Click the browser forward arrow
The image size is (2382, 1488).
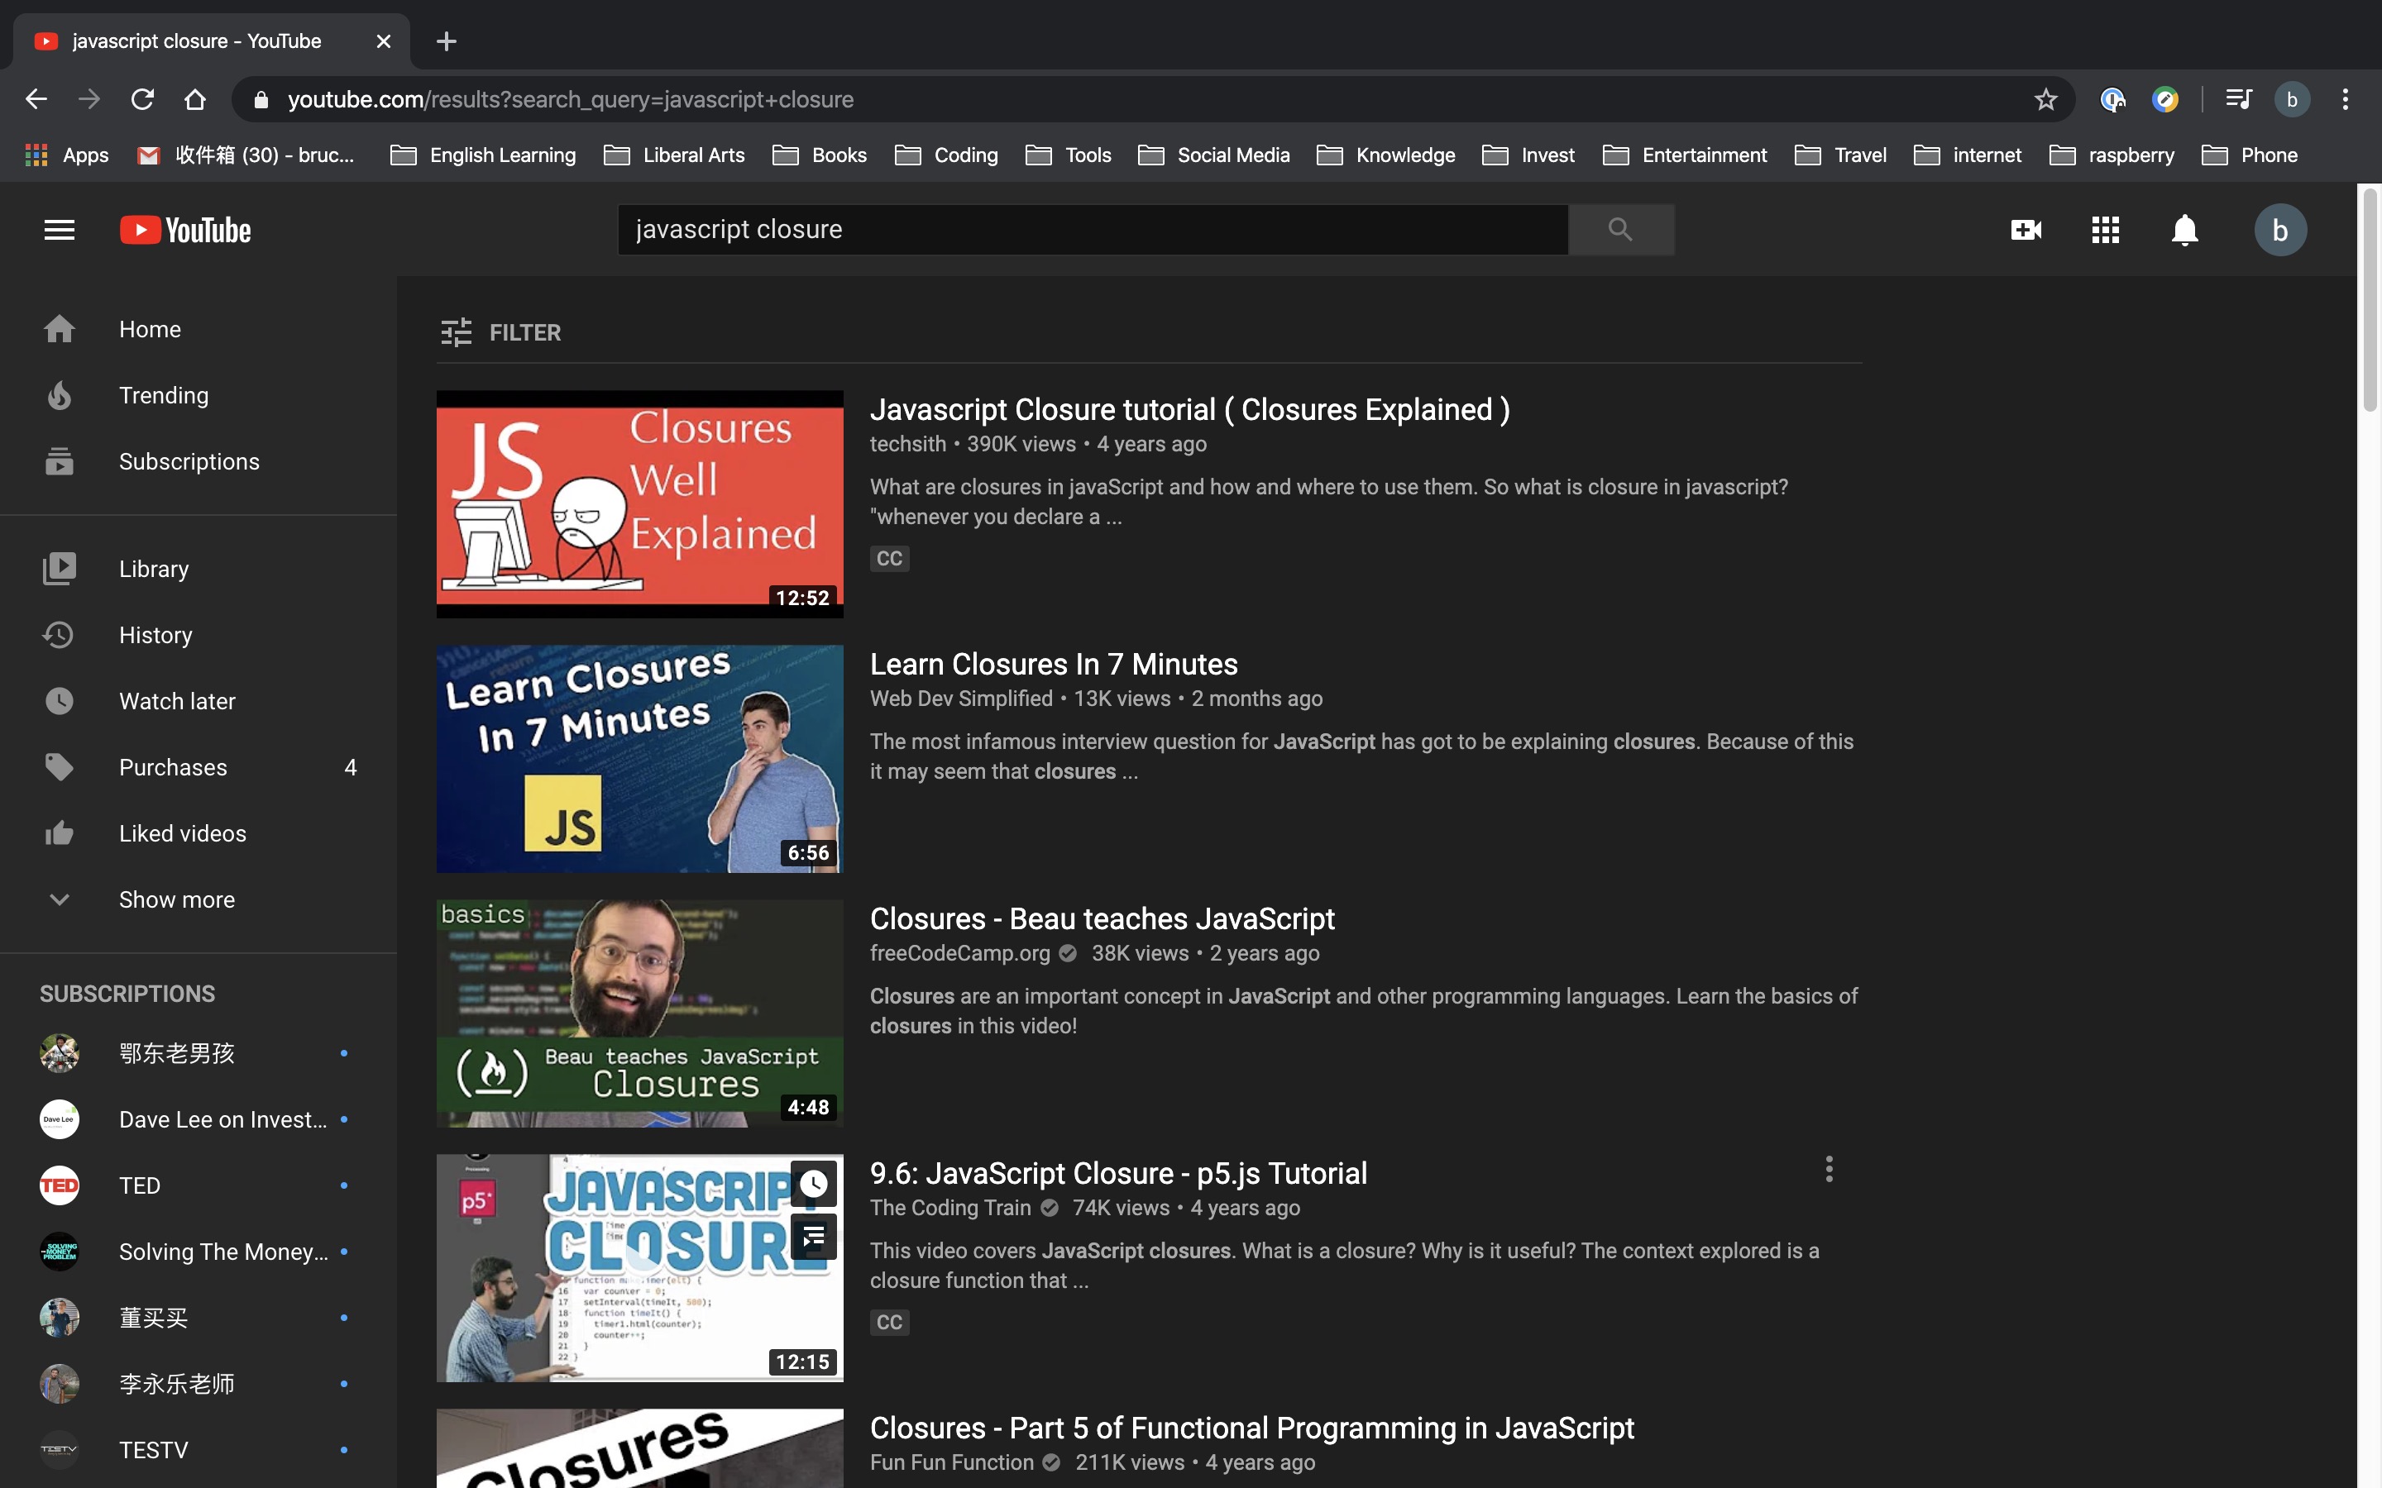pyautogui.click(x=89, y=99)
